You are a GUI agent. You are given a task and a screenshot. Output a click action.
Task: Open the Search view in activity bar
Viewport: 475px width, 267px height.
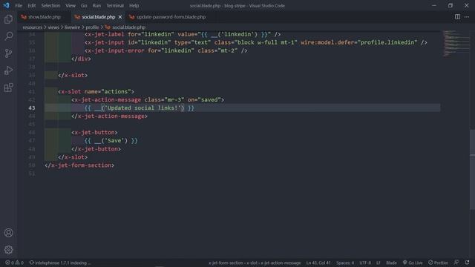pos(8,36)
